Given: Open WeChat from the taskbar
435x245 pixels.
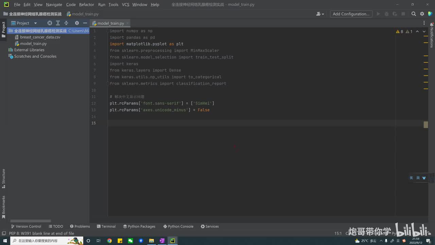Looking at the screenshot, I should pos(130,241).
